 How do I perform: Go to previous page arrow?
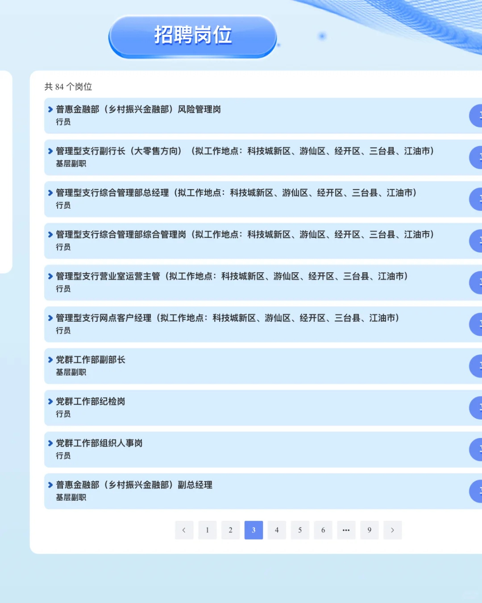coord(184,530)
